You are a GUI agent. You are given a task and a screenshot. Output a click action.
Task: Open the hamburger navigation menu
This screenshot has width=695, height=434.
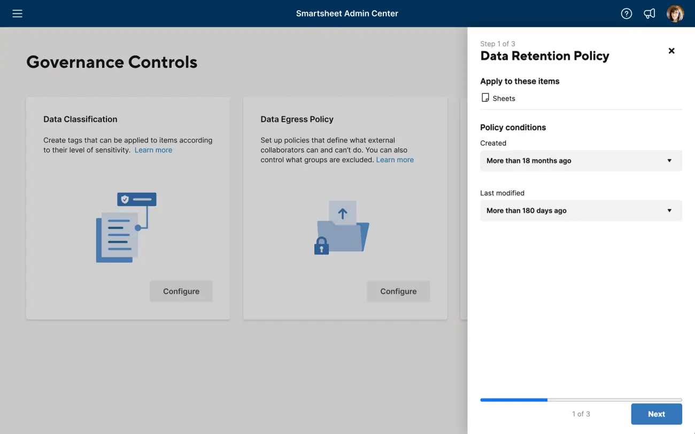click(17, 13)
